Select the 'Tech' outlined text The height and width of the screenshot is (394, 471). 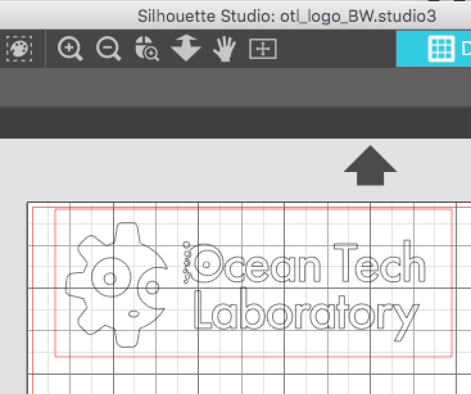pos(379,264)
